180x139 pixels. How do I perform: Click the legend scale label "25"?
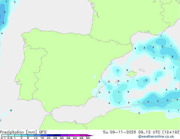[55, 138]
